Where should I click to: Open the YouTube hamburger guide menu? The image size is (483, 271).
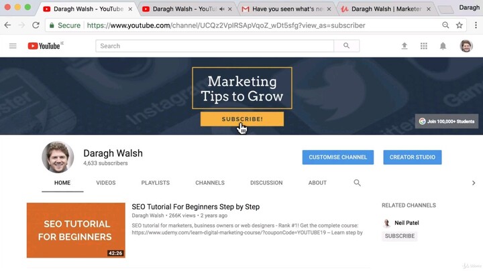point(13,46)
